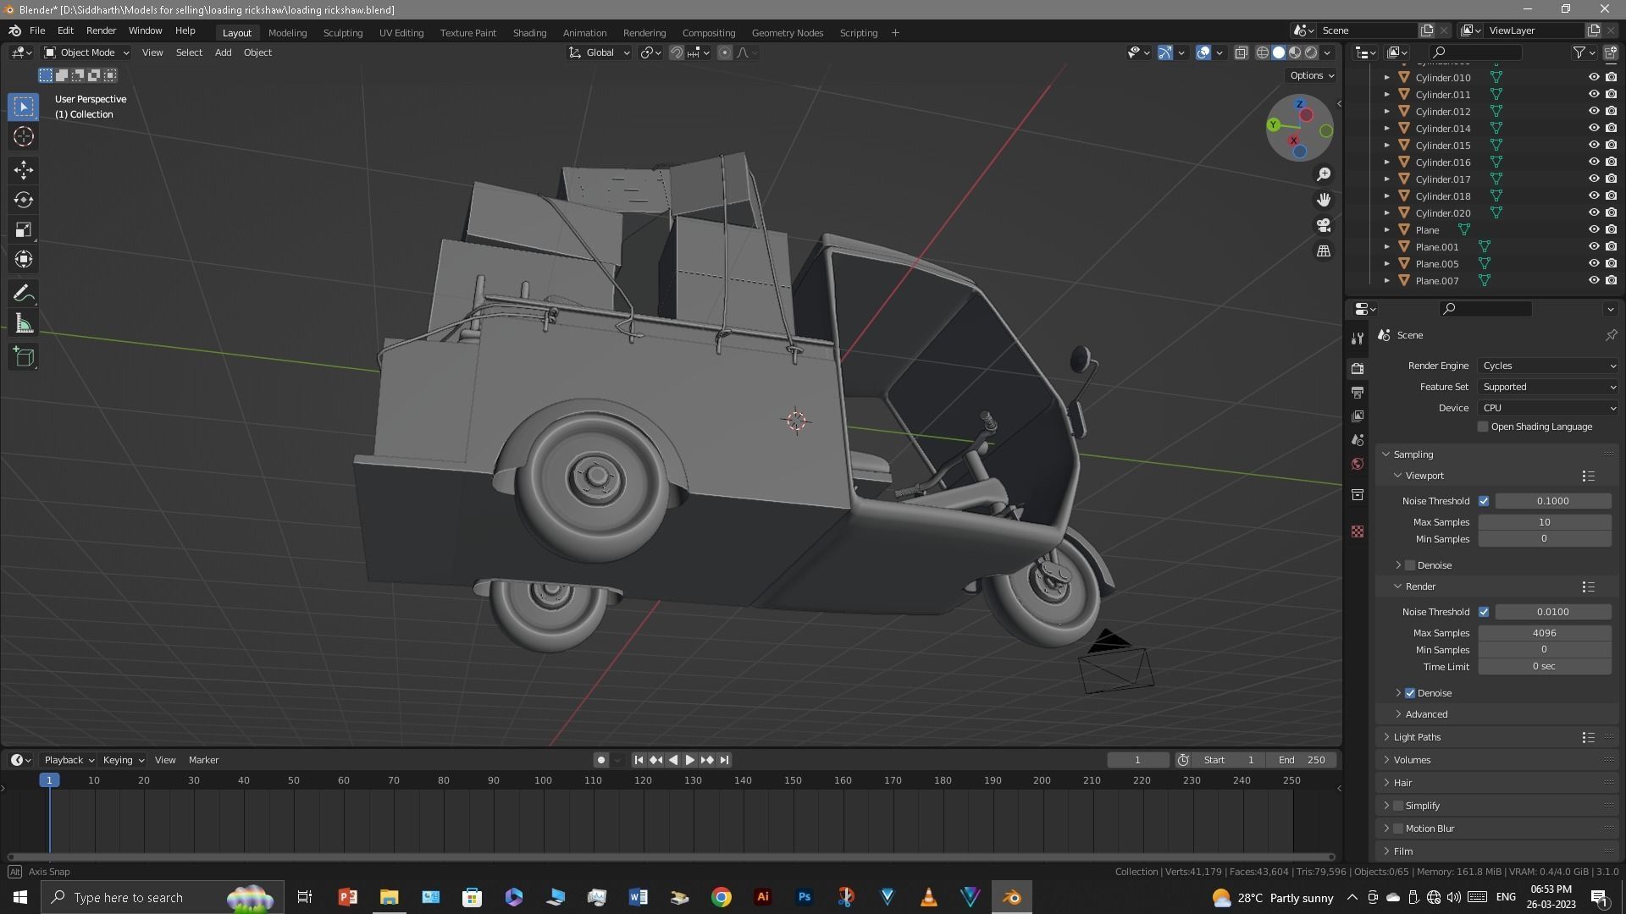Click the pan view hand icon

coord(1324,200)
